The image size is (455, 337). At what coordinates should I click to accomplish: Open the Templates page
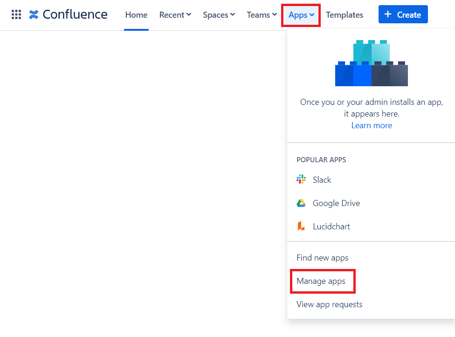pyautogui.click(x=345, y=15)
